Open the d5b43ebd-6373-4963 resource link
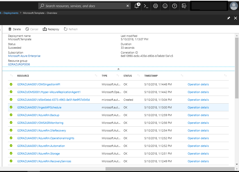 (53, 100)
